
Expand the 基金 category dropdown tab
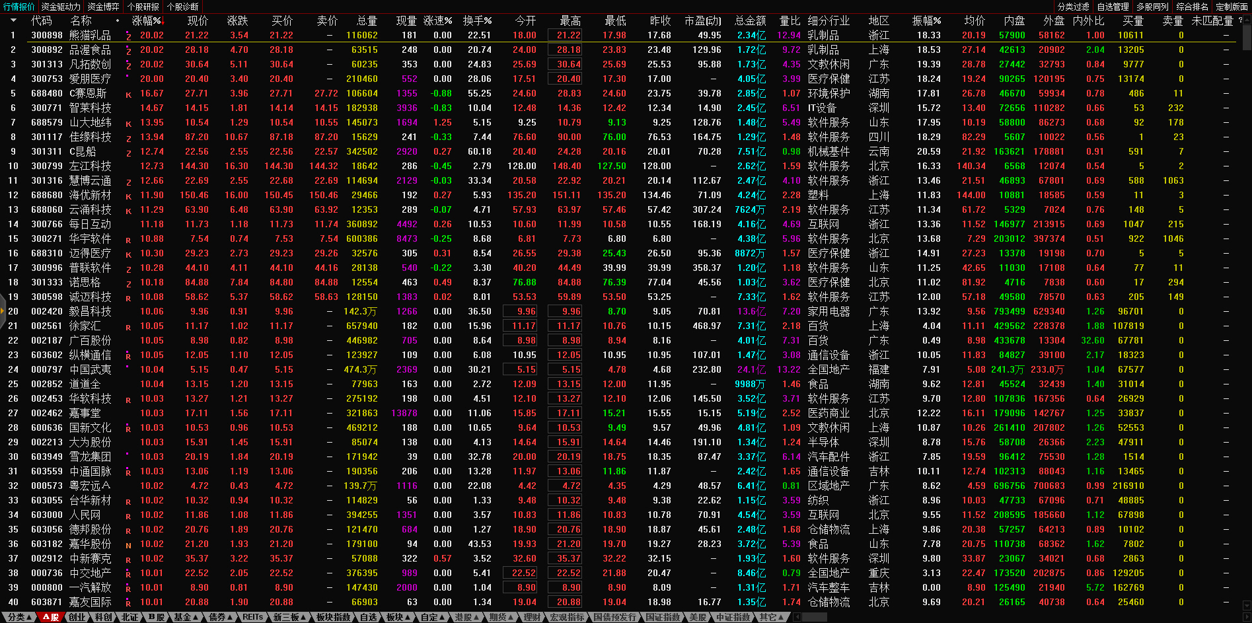[x=186, y=617]
